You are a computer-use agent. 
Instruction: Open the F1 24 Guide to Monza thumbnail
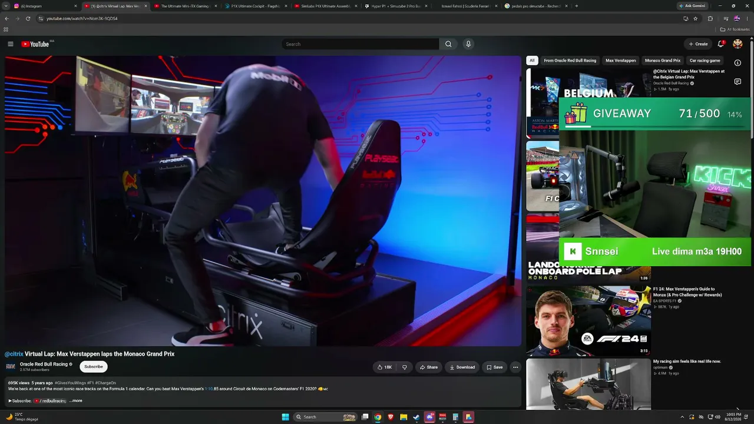[588, 321]
